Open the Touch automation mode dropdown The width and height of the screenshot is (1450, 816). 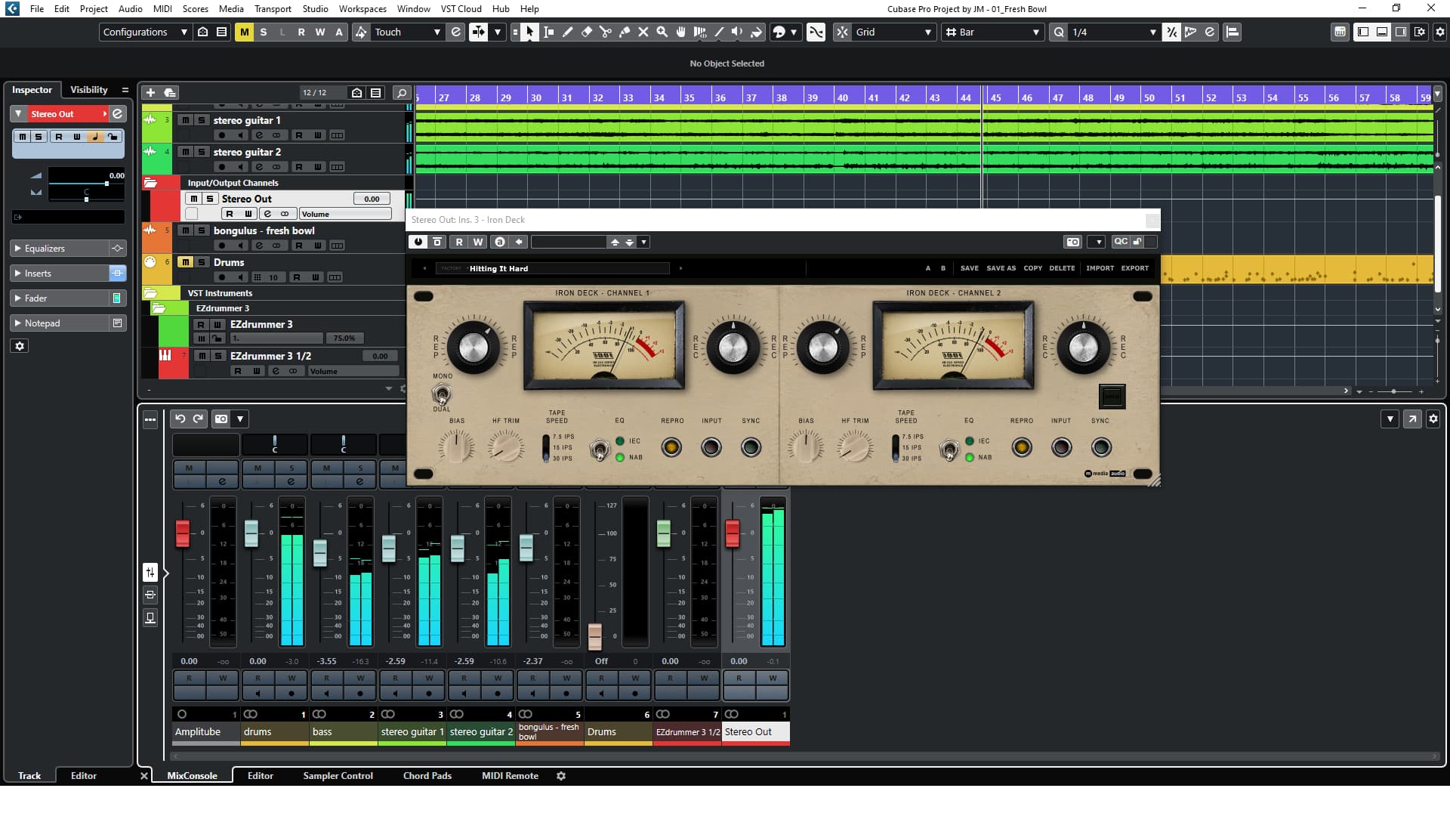click(x=407, y=32)
